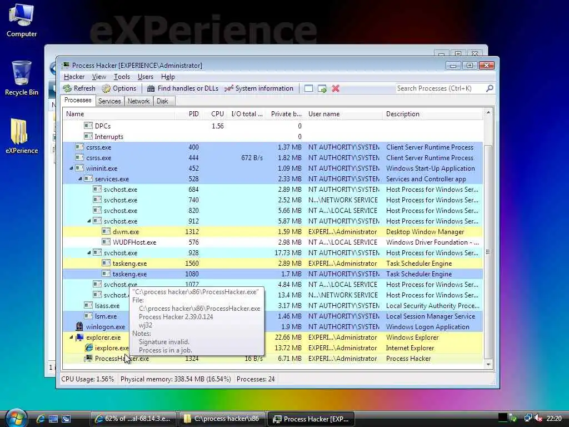The width and height of the screenshot is (569, 427).
Task: Click the lsass.exe process icon
Action: [88, 305]
